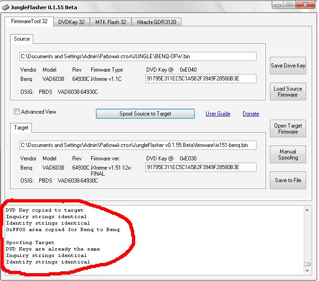Click the source firmware path field
The image size is (319, 281).
138,56
